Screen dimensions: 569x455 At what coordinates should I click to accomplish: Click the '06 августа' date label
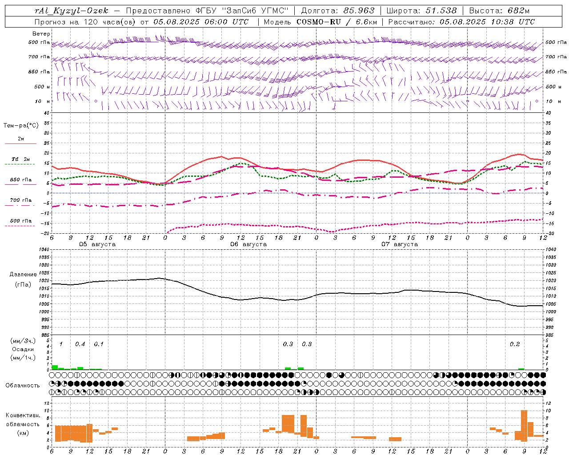(248, 244)
